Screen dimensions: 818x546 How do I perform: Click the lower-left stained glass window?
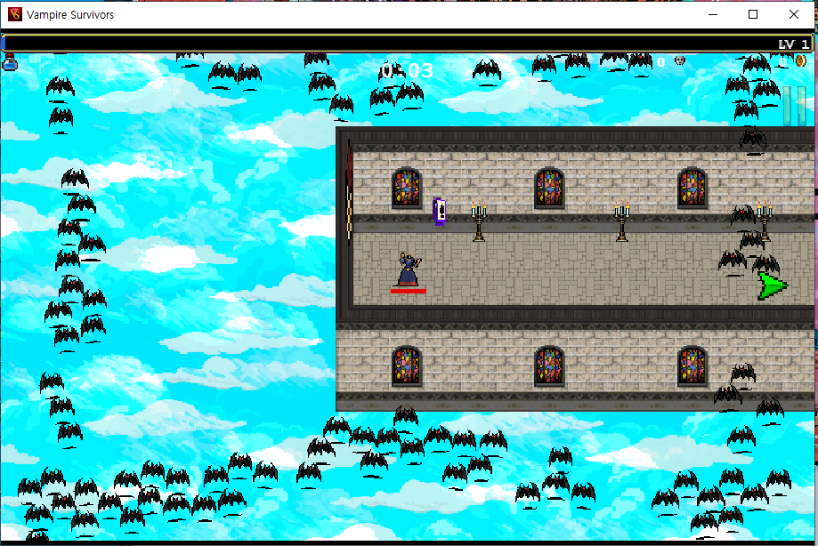pyautogui.click(x=407, y=366)
